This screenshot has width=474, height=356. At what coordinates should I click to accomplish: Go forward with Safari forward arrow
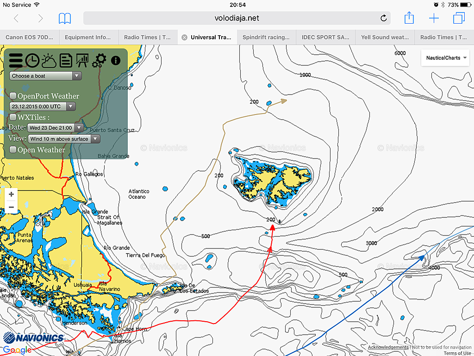click(x=41, y=18)
